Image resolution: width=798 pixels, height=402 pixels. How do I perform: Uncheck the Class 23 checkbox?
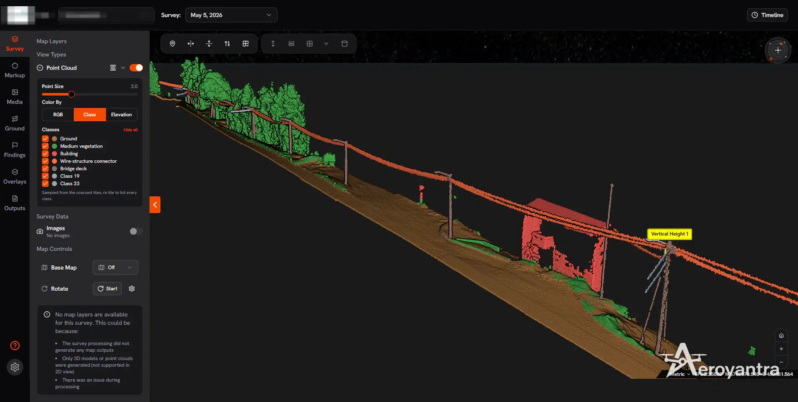(45, 184)
